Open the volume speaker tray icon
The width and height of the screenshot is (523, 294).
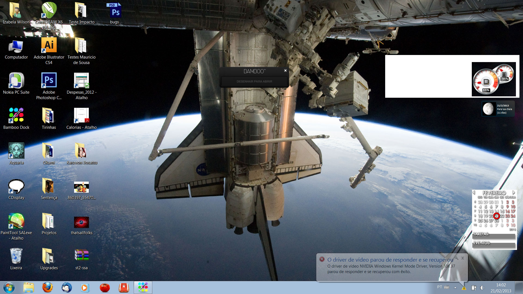coord(482,288)
